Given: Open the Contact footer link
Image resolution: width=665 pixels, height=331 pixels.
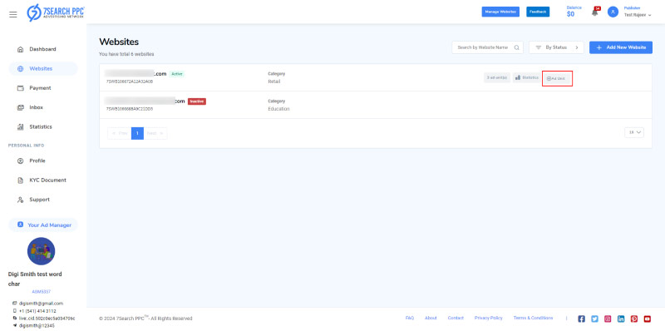Looking at the screenshot, I should pos(456,318).
